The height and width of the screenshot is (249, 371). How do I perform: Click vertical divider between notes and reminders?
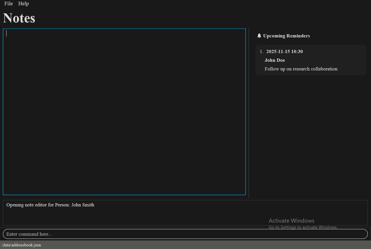coord(249,113)
